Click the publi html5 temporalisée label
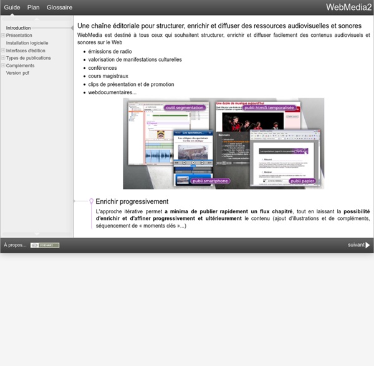 tap(269, 108)
